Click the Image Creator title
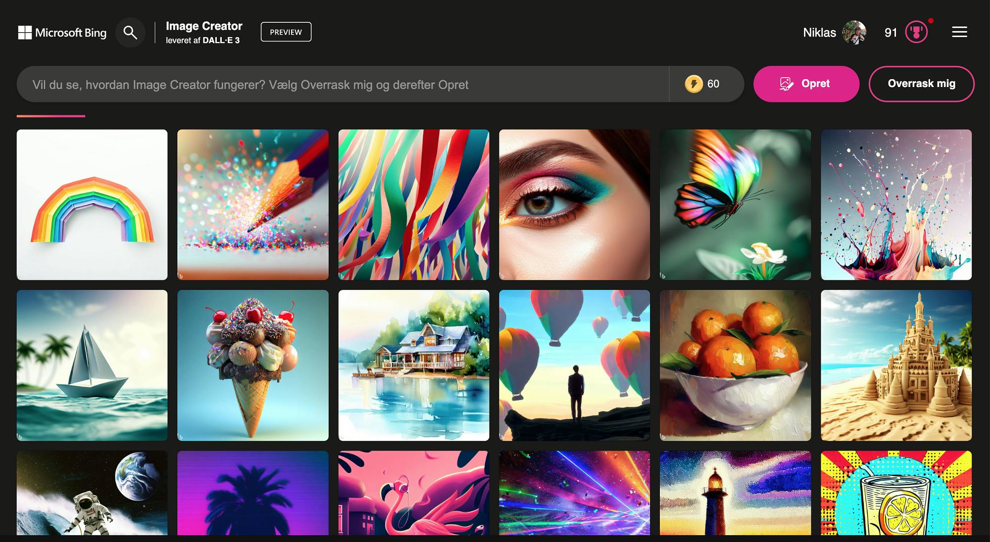Screen dimensions: 990x542 click(x=204, y=26)
